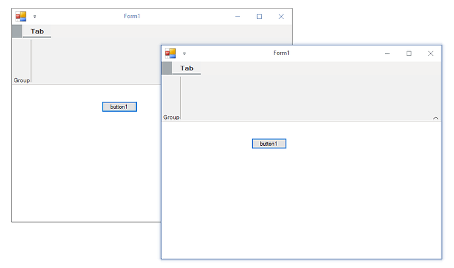Click button1 in the back window
This screenshot has width=454, height=268.
pos(119,106)
